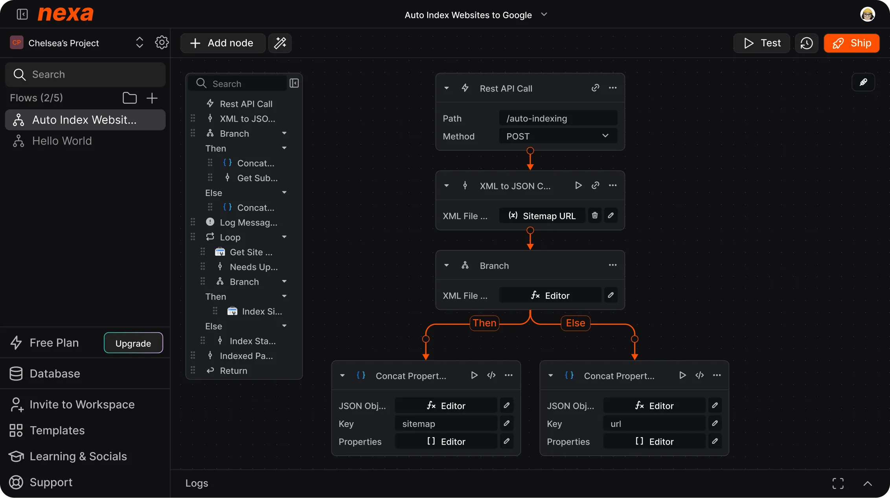
Task: Open settings gear beside Chelsea's Project
Action: (162, 42)
